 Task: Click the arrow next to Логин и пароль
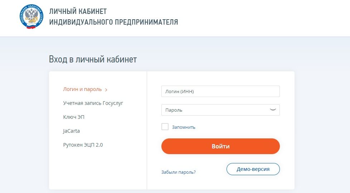click(x=106, y=90)
